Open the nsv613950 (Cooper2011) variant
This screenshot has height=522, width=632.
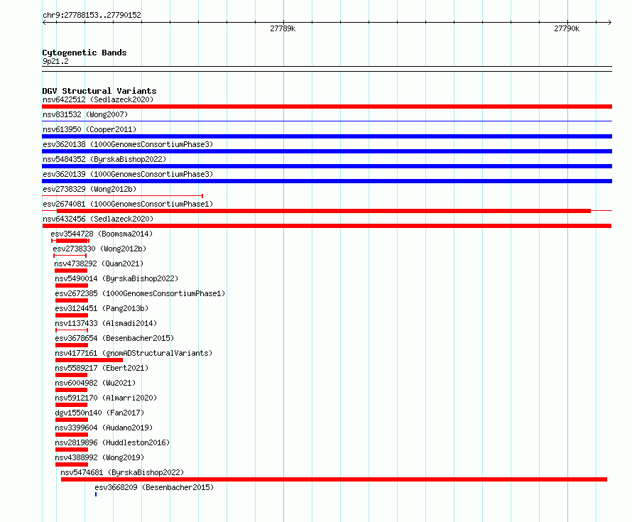tap(89, 129)
